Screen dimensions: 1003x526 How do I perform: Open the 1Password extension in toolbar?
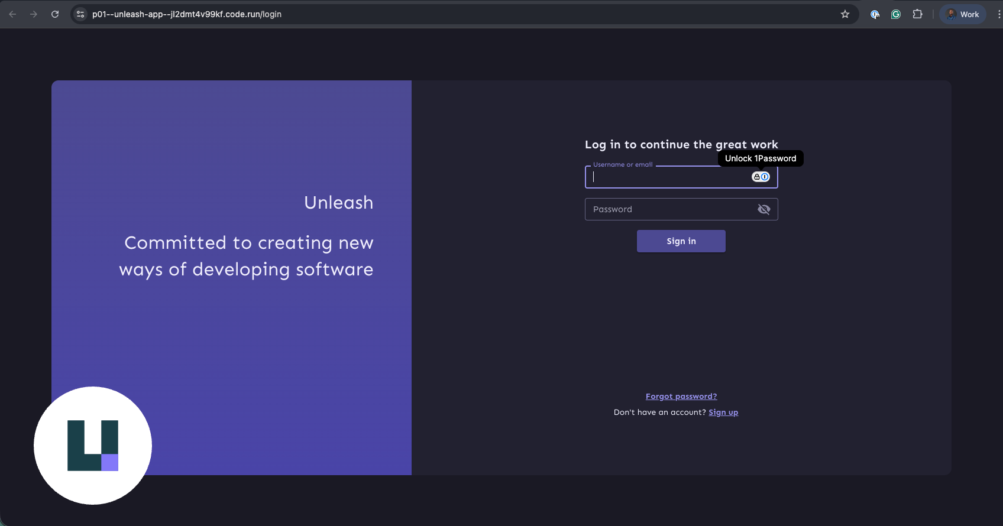875,14
